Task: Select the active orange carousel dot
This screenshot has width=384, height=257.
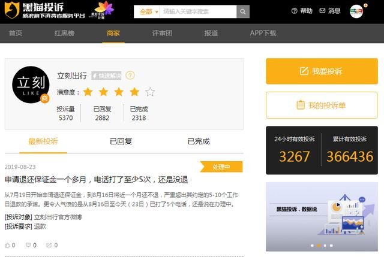Action: coord(319,246)
